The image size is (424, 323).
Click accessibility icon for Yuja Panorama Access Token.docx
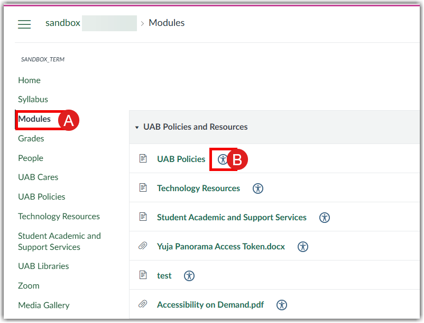(303, 247)
